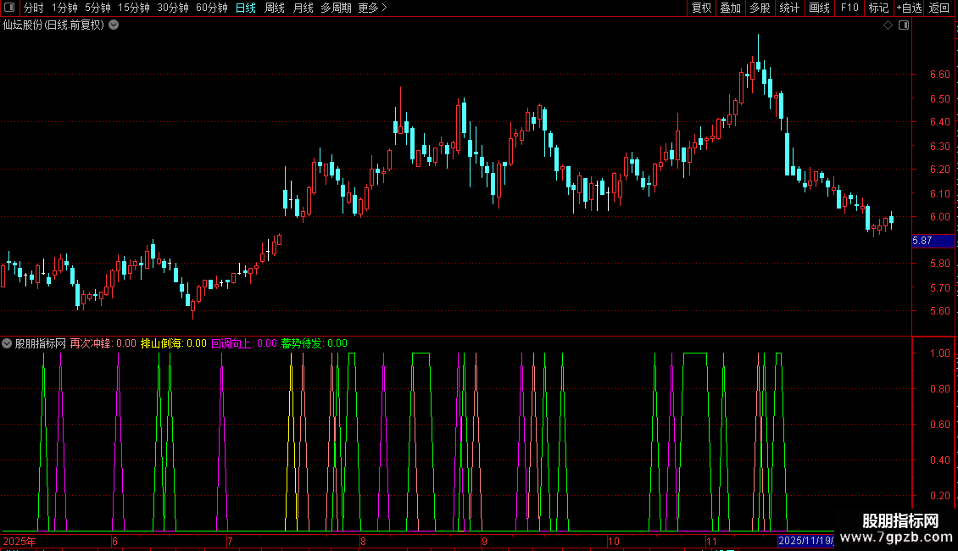Click the 2025/11/19 date marker

pyautogui.click(x=805, y=541)
